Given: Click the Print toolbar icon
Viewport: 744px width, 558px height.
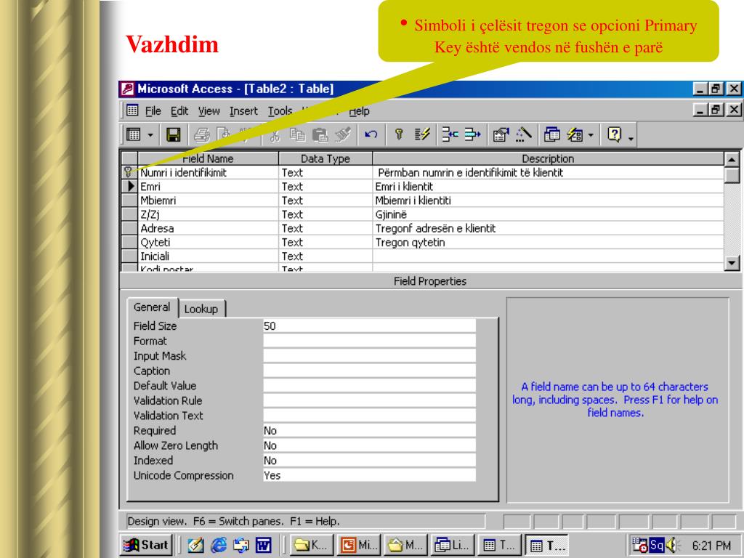Looking at the screenshot, I should click(x=202, y=135).
